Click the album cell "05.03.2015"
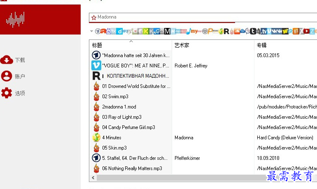This screenshot has height=189, width=317. [268, 55]
